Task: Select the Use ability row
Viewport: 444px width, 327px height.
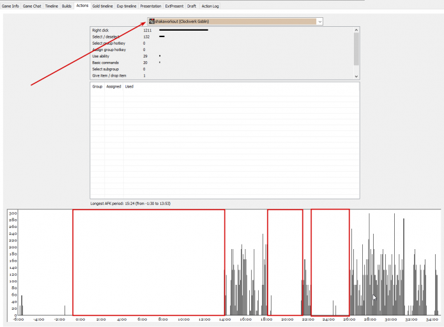Action: tap(222, 56)
